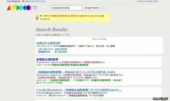Click the five-star rating in yellow banner
Screen dimensions: 170x101
45,19
